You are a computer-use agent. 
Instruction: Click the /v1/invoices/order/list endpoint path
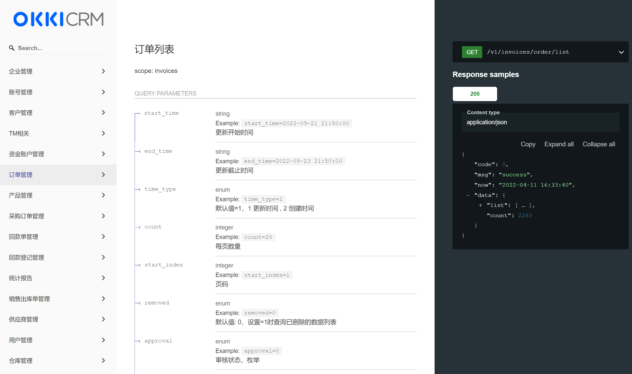pyautogui.click(x=528, y=52)
